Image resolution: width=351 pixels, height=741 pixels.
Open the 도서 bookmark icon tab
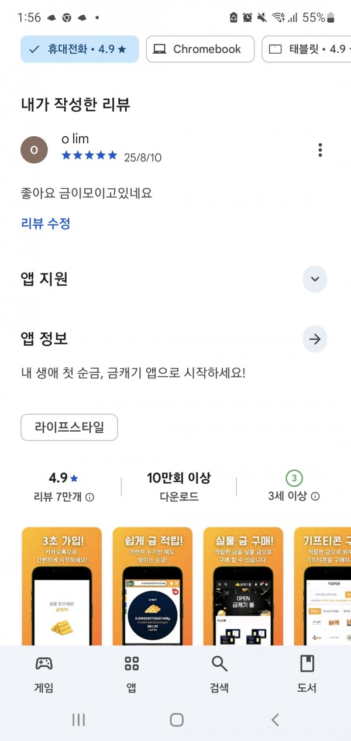pyautogui.click(x=307, y=663)
